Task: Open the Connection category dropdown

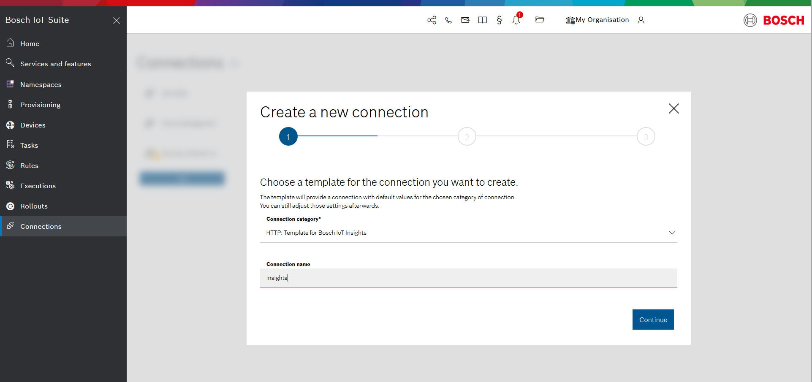Action: [x=469, y=233]
